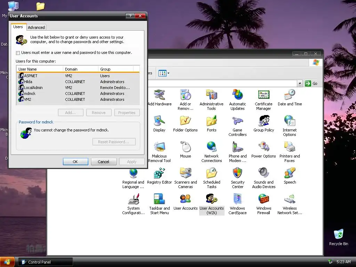Open Game Controllers icon
356x267 pixels.
point(237,126)
